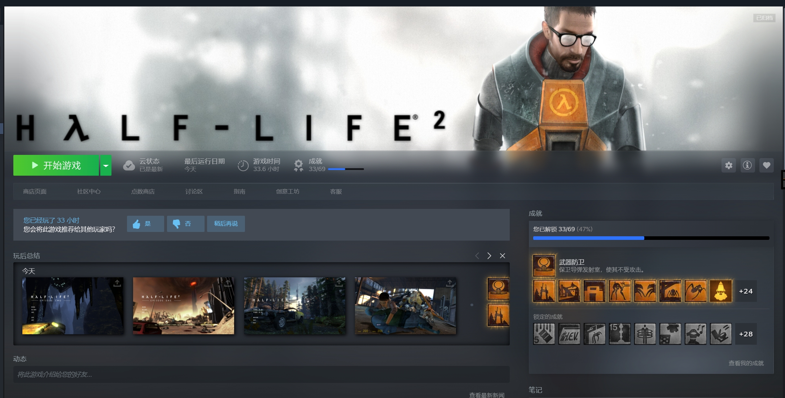The image size is (785, 398).
Task: Open game settings gear icon
Action: [x=729, y=165]
